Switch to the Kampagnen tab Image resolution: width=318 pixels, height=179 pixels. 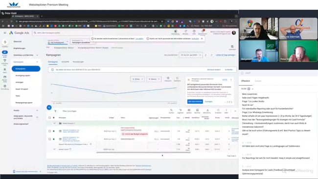pyautogui.click(x=53, y=62)
